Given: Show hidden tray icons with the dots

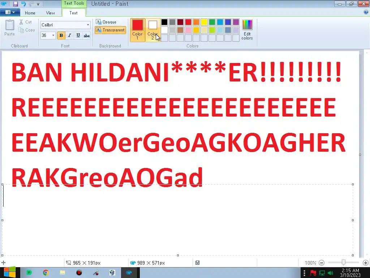Looking at the screenshot, I should click(x=304, y=273).
